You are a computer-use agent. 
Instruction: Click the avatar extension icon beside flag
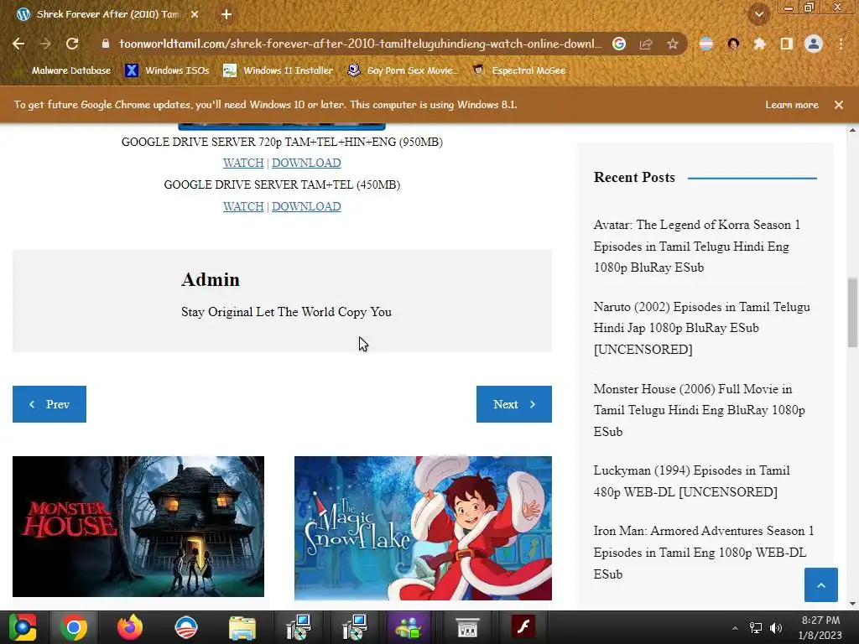pyautogui.click(x=733, y=44)
